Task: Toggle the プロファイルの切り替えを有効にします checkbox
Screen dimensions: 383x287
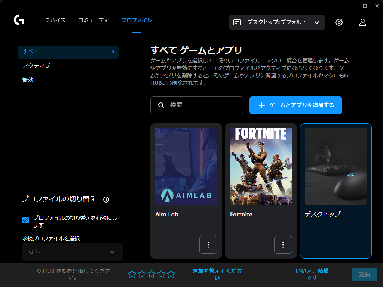Action: (x=25, y=220)
